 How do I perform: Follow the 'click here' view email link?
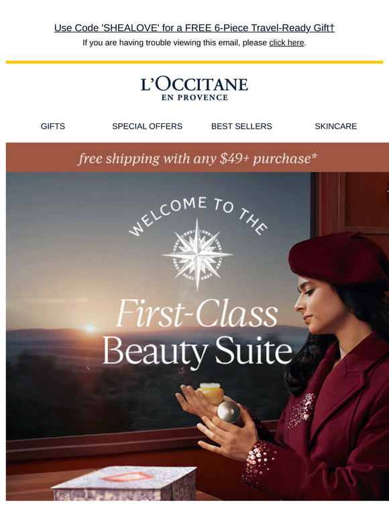pyautogui.click(x=286, y=43)
